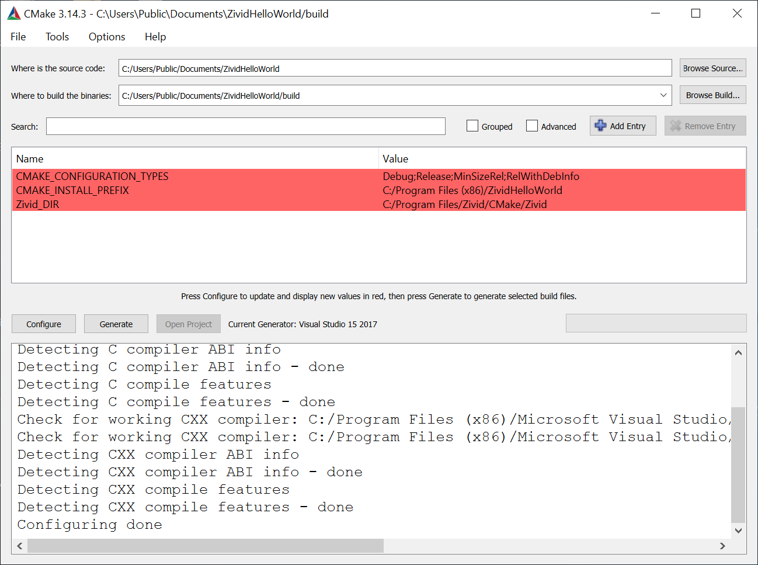Maximize the CMake window
758x565 pixels.
[696, 13]
